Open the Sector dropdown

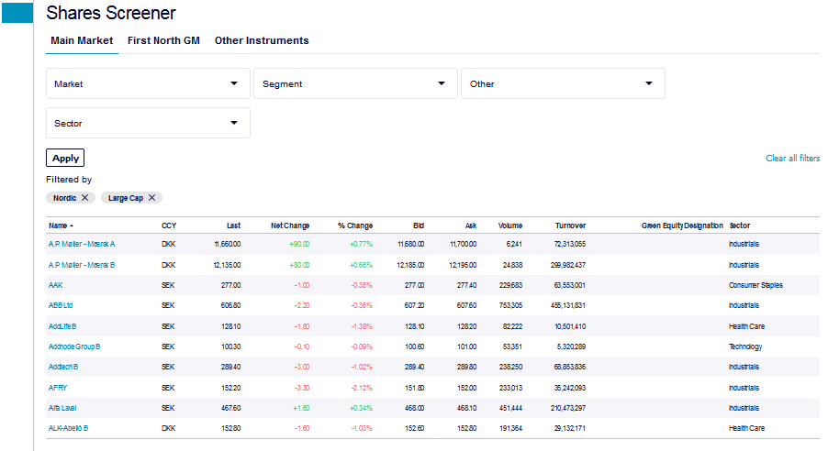click(x=148, y=123)
